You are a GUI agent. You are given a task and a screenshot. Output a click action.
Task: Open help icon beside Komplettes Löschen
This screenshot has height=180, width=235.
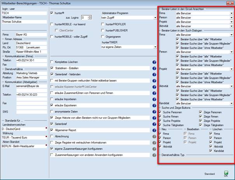(x=154, y=62)
